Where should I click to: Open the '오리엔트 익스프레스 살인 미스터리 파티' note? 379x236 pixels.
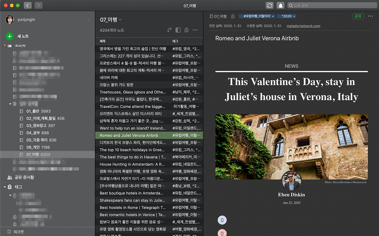point(149,114)
